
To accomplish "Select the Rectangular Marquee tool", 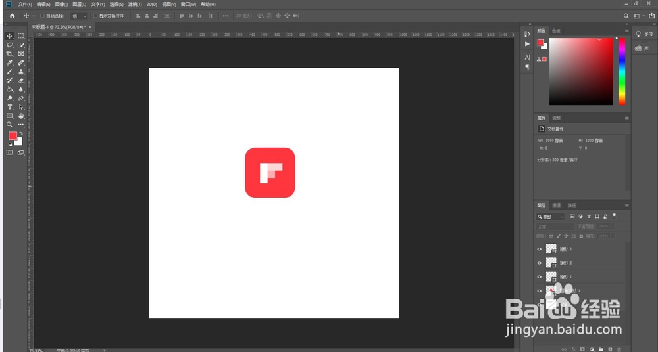I will click(21, 37).
